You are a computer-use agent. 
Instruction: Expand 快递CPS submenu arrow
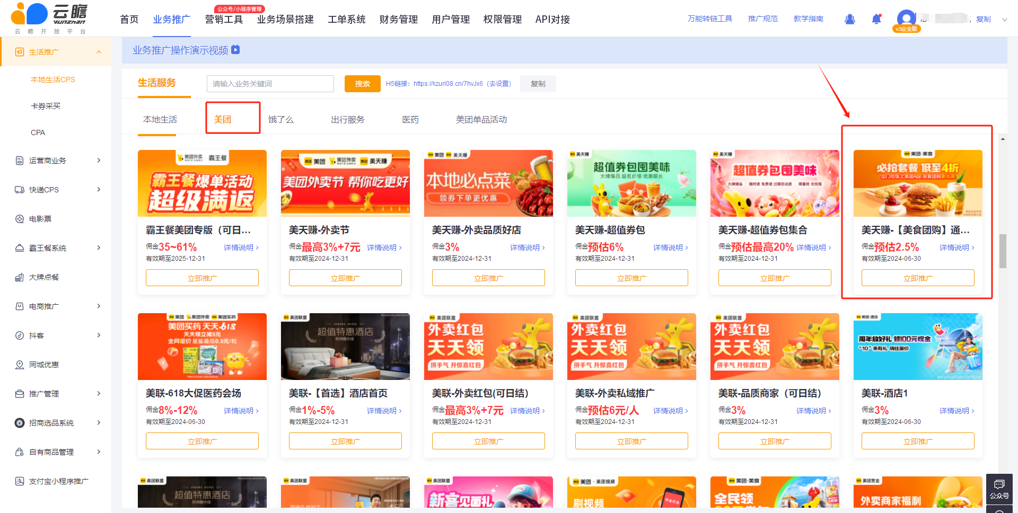[99, 190]
